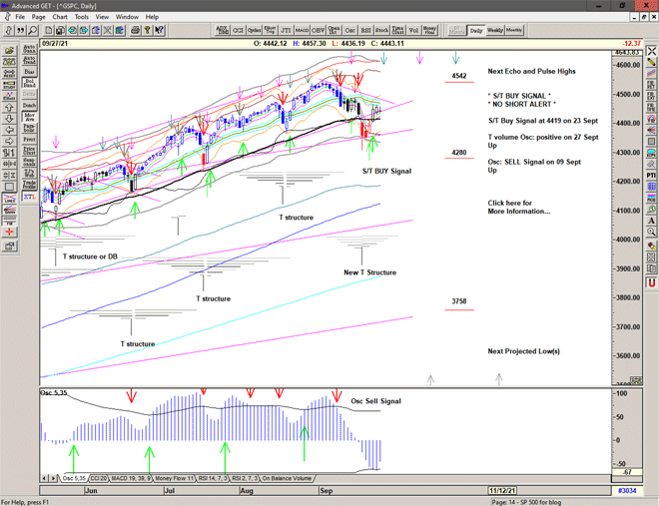Toggle the XTL indicator button
This screenshot has width=659, height=506.
click(29, 199)
